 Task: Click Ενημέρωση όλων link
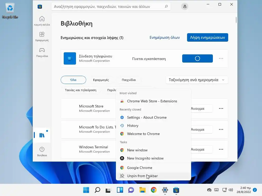[x=165, y=38]
